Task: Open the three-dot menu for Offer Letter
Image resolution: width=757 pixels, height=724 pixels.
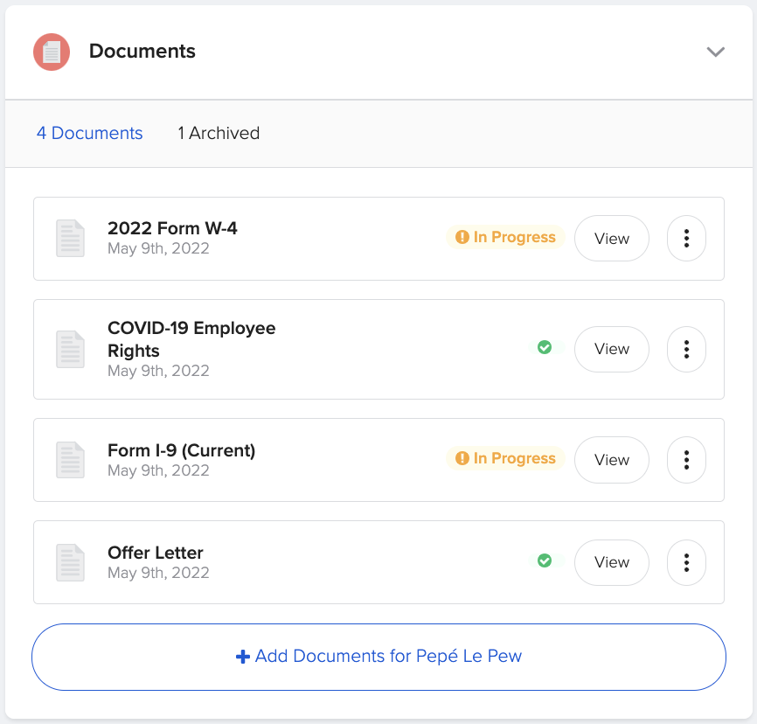Action: (x=686, y=562)
